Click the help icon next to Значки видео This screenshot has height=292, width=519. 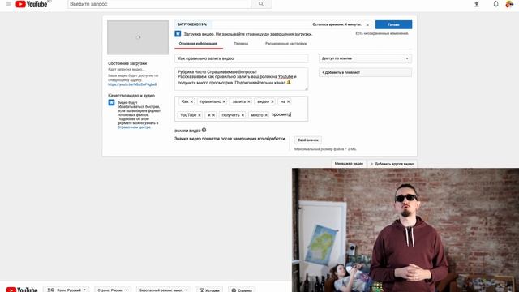pyautogui.click(x=204, y=130)
